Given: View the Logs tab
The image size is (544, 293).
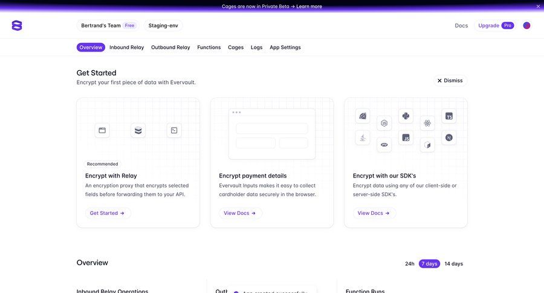Looking at the screenshot, I should pyautogui.click(x=256, y=47).
